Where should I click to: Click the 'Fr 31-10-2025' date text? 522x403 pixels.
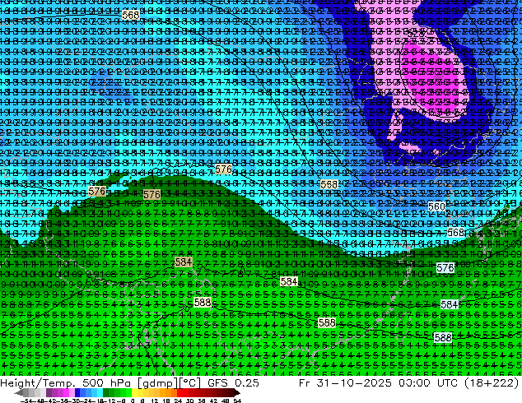coord(345,383)
